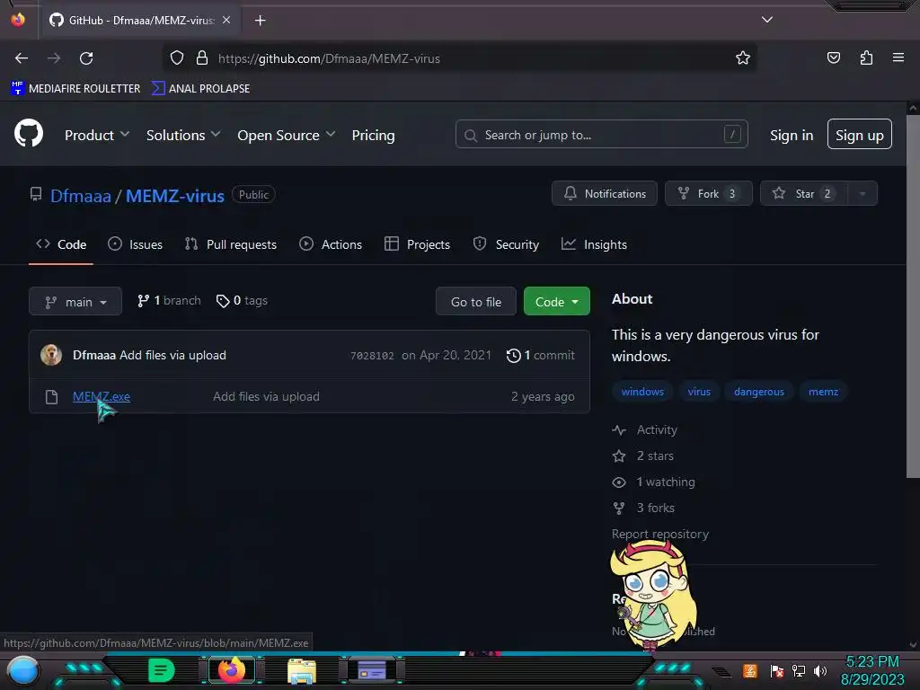The width and height of the screenshot is (920, 690).
Task: Open the 2 stars link
Action: pos(643,456)
